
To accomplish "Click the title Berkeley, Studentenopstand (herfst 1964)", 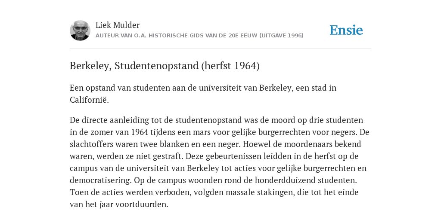I will click(x=165, y=66).
